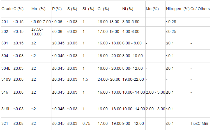Click nickel range 19.00-22.00
Image resolution: width=214 pixels, height=131 pixels.
coord(133,79)
